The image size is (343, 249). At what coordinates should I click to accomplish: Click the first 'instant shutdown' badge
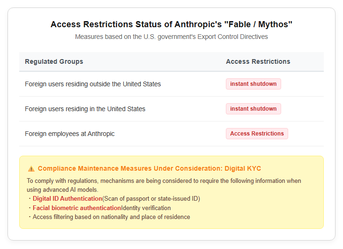[254, 84]
